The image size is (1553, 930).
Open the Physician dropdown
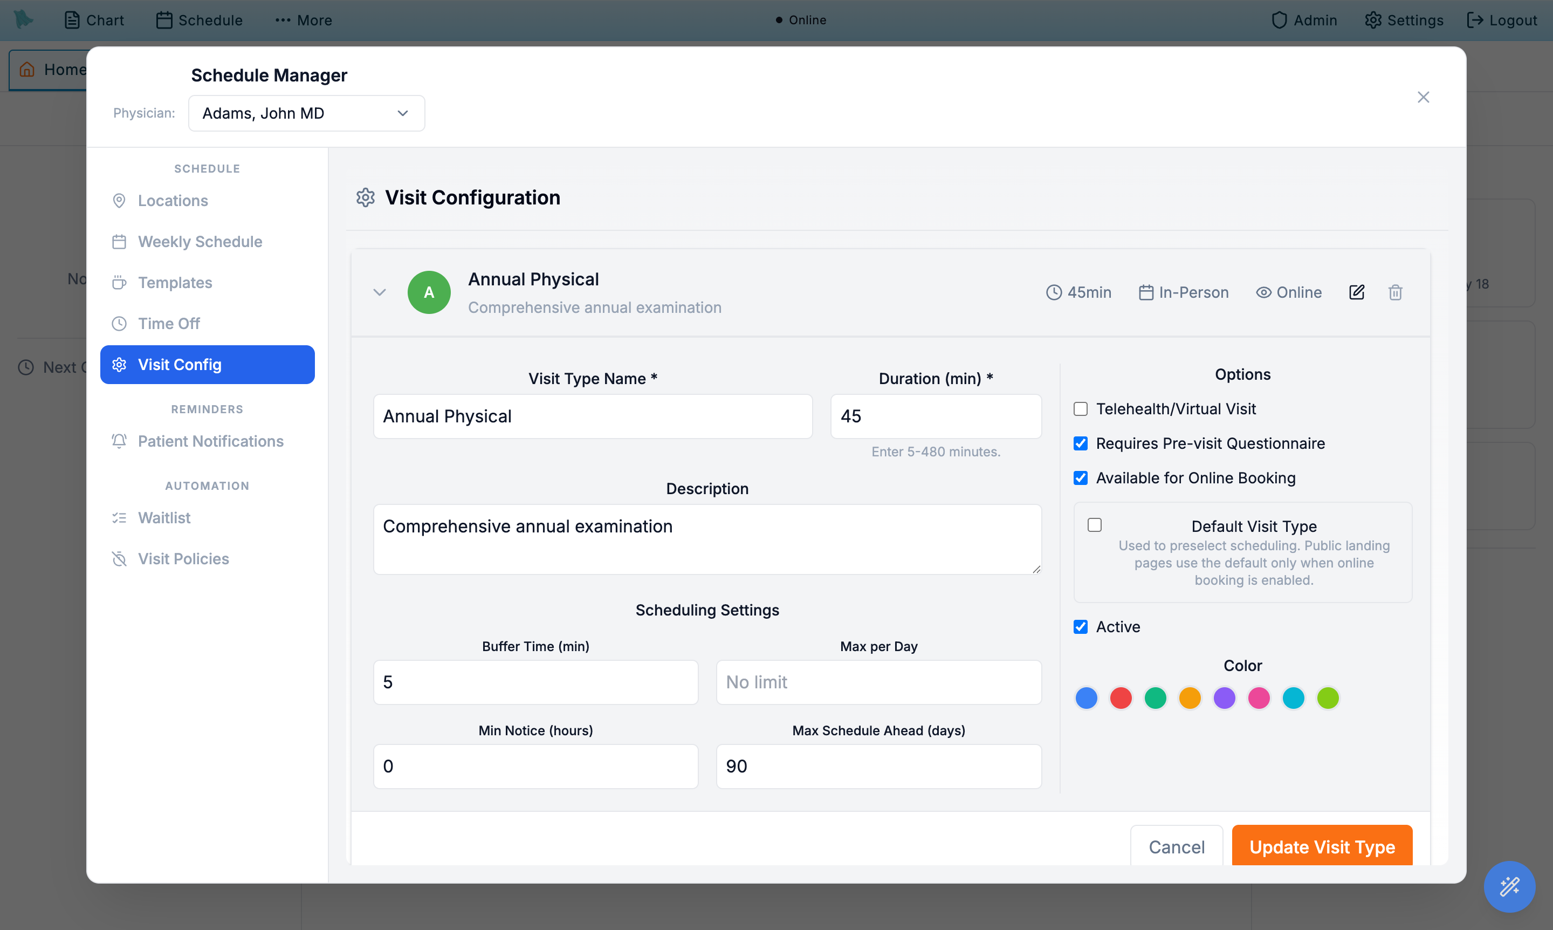tap(306, 113)
